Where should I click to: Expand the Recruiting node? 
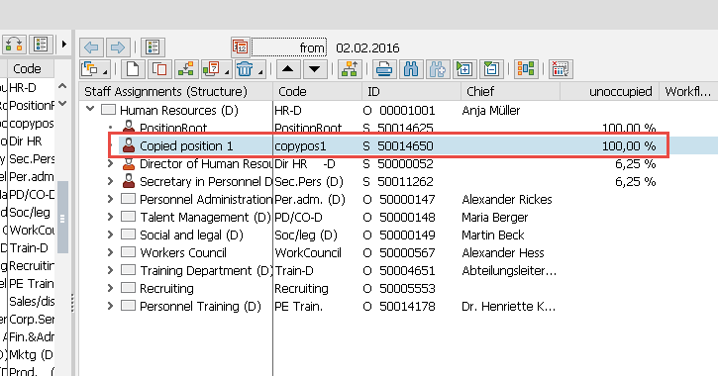pos(110,288)
